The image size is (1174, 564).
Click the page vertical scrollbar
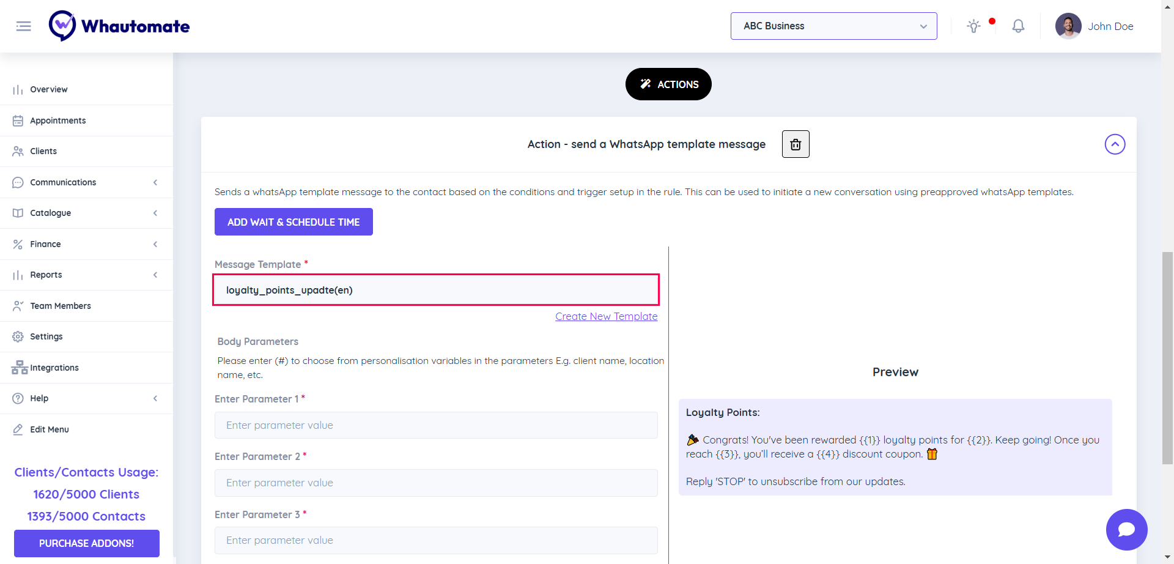click(x=1167, y=358)
